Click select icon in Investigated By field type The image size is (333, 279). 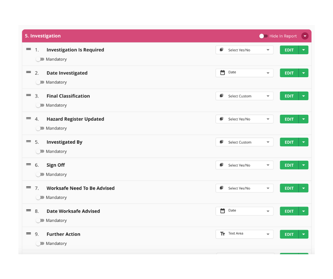[222, 142]
